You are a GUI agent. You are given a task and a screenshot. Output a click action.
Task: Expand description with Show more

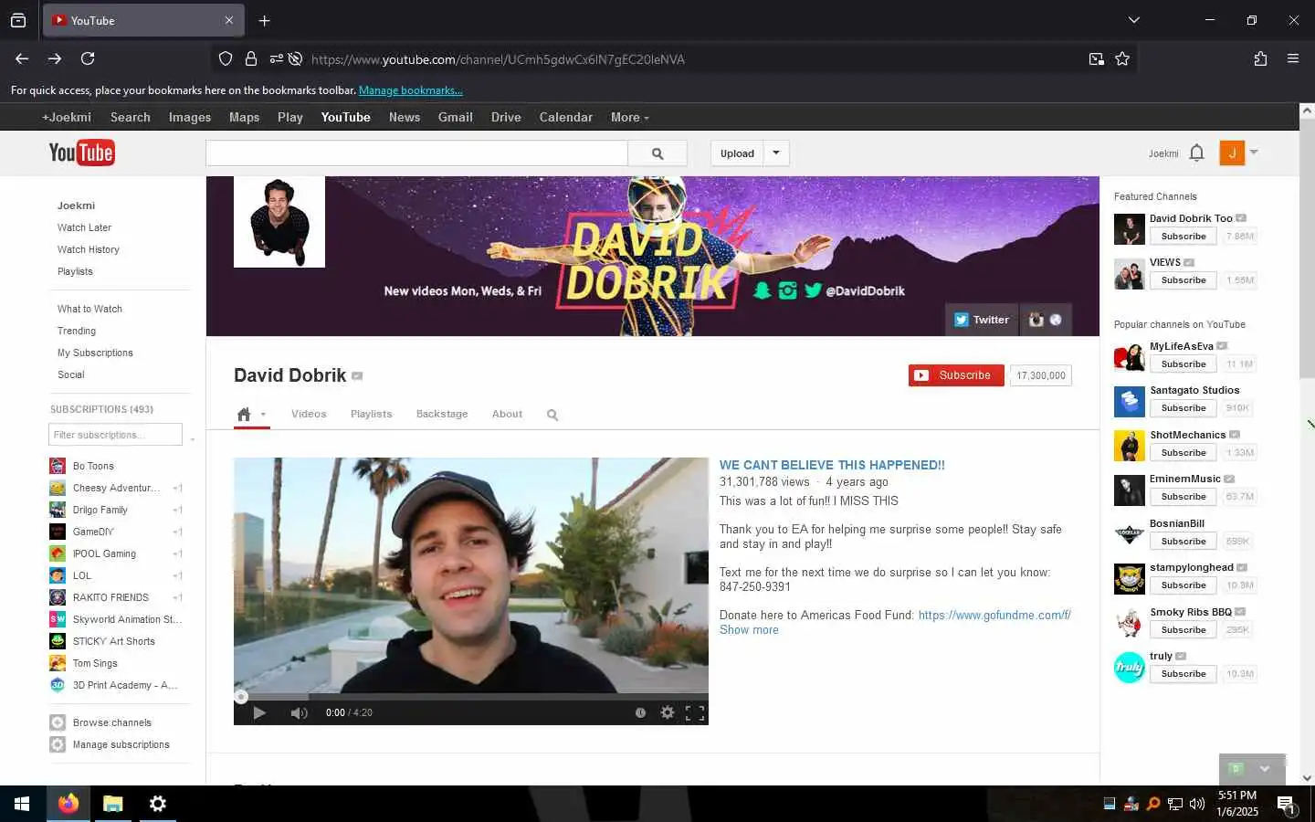pos(749,629)
